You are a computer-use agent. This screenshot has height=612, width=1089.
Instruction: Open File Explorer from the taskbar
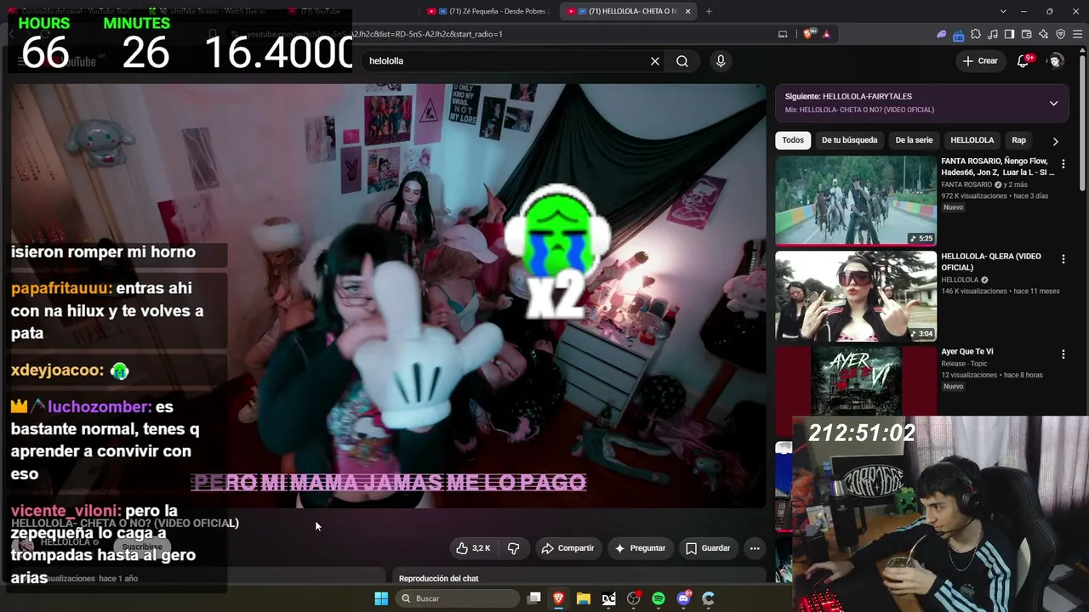[584, 598]
